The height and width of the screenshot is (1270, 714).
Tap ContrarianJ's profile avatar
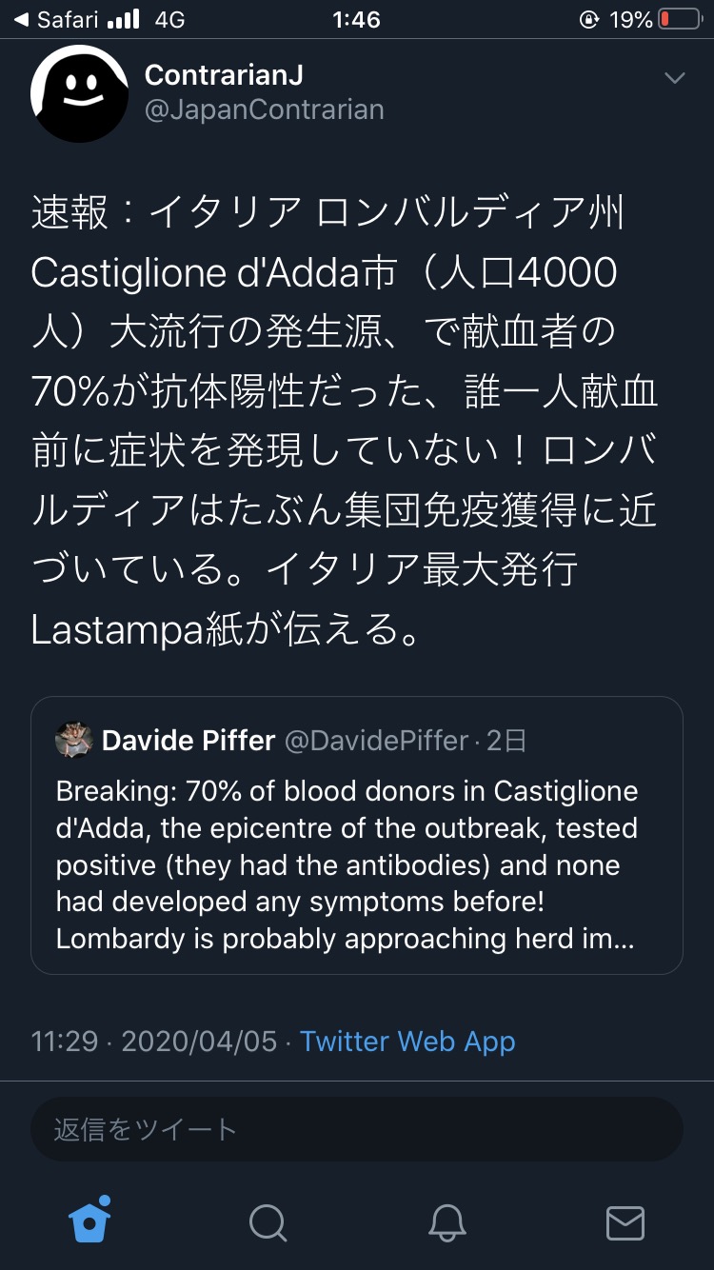79,93
